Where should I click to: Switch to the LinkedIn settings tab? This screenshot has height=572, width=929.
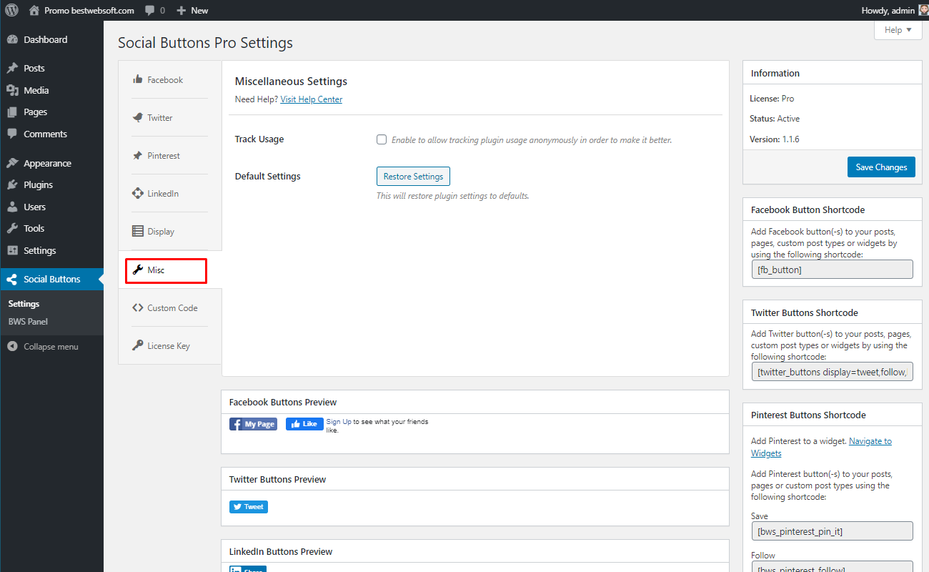(170, 194)
